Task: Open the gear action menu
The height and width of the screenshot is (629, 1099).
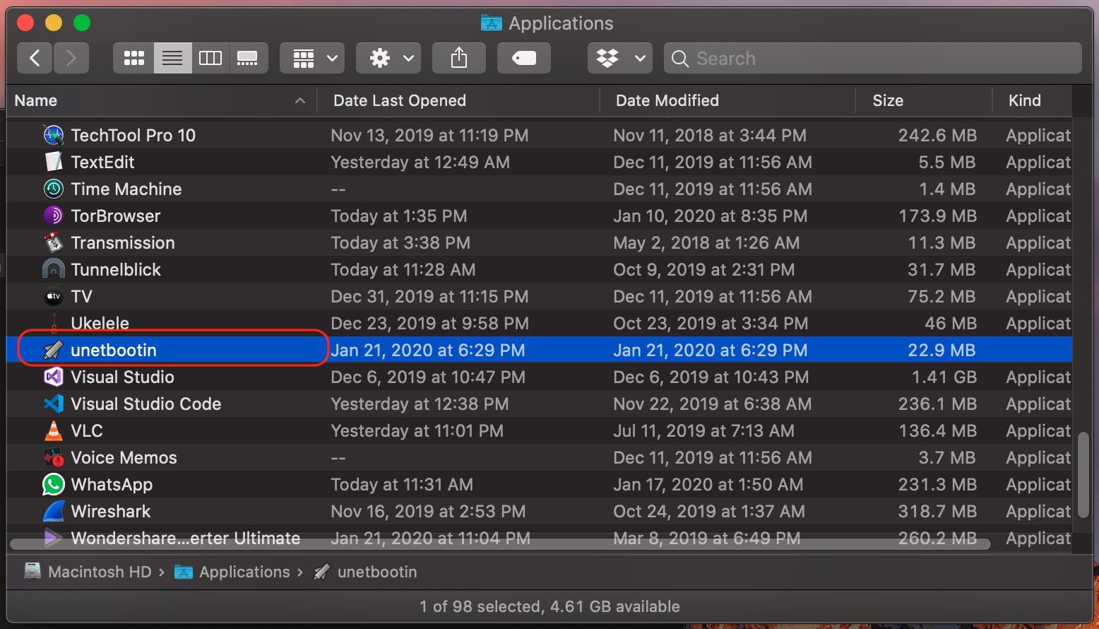Action: coord(388,58)
